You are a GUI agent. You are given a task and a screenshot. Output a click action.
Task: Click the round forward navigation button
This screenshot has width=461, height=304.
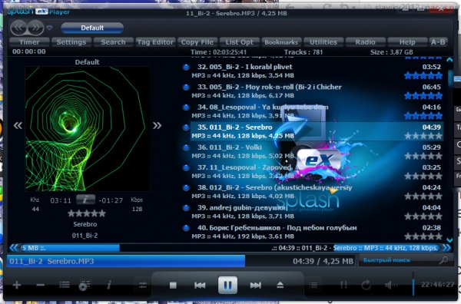tap(35, 28)
